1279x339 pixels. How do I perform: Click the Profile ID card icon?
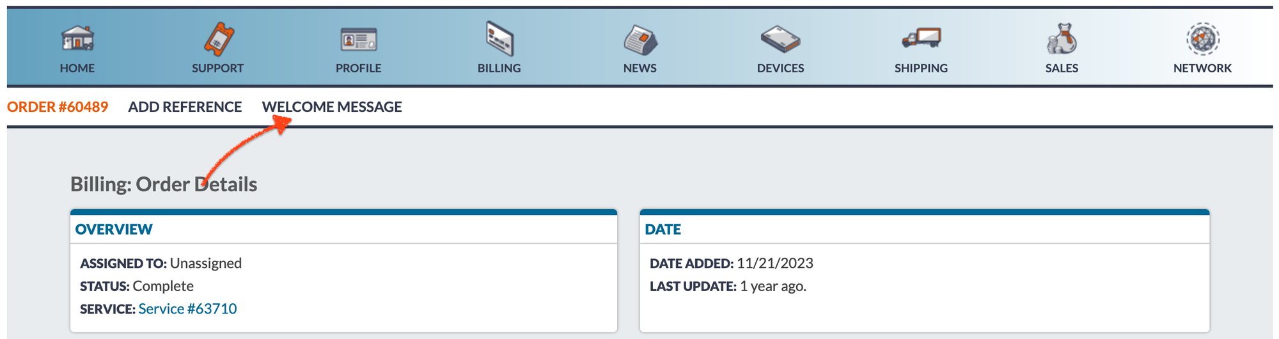(x=359, y=40)
